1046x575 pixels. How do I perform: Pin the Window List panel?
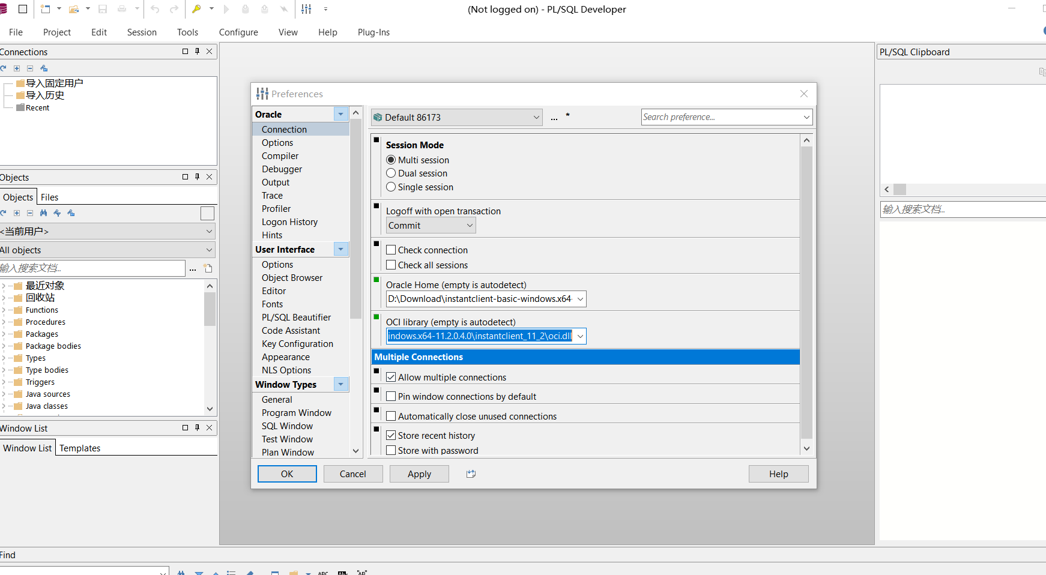[x=196, y=427]
